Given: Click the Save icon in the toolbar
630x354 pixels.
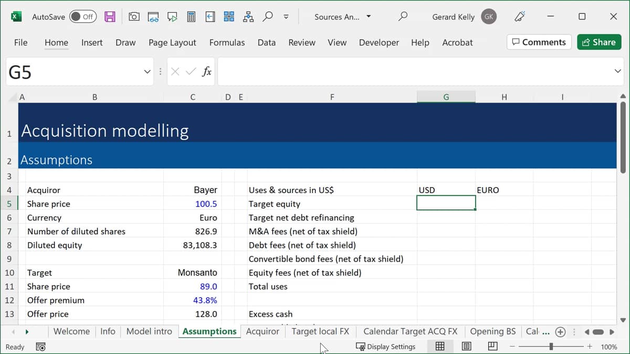Looking at the screenshot, I should pos(110,17).
